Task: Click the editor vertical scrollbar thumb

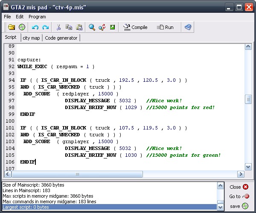Action: pyautogui.click(x=248, y=99)
